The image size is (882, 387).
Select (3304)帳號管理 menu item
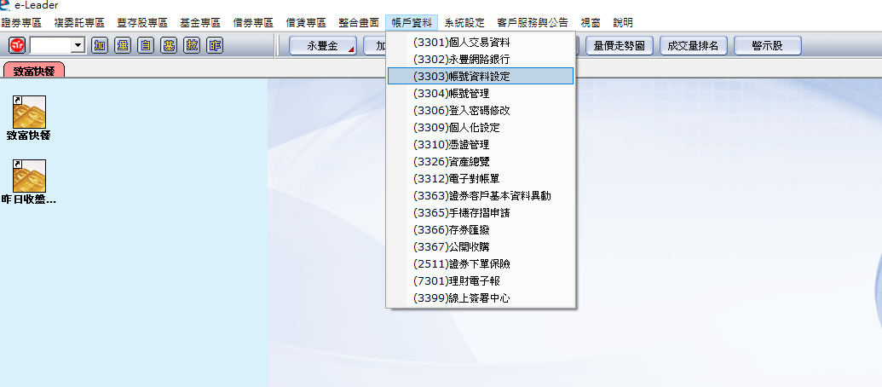481,94
